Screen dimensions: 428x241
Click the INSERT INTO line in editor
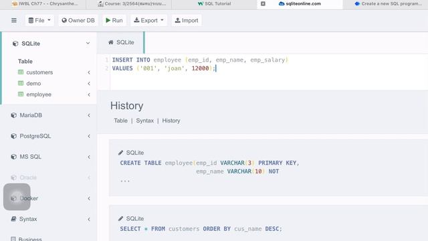200,60
